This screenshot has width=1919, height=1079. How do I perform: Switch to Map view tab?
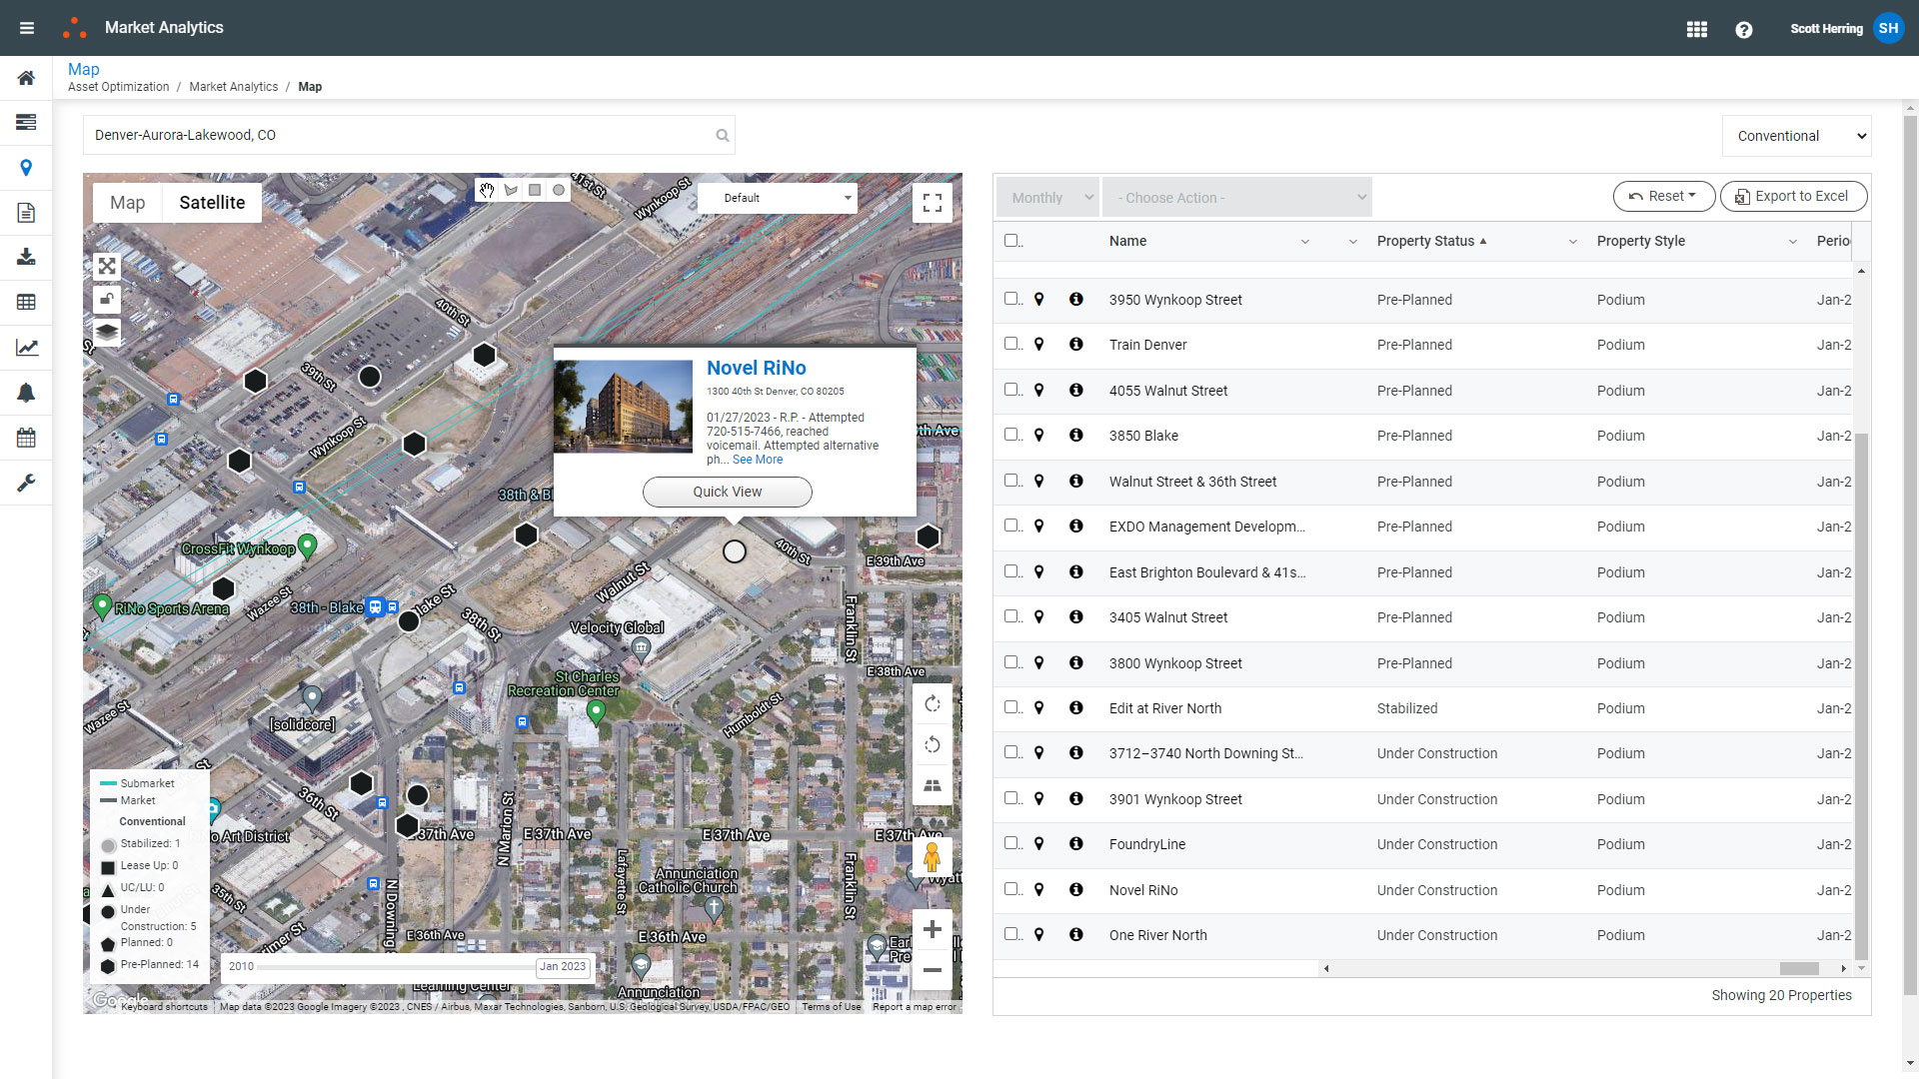pos(128,203)
